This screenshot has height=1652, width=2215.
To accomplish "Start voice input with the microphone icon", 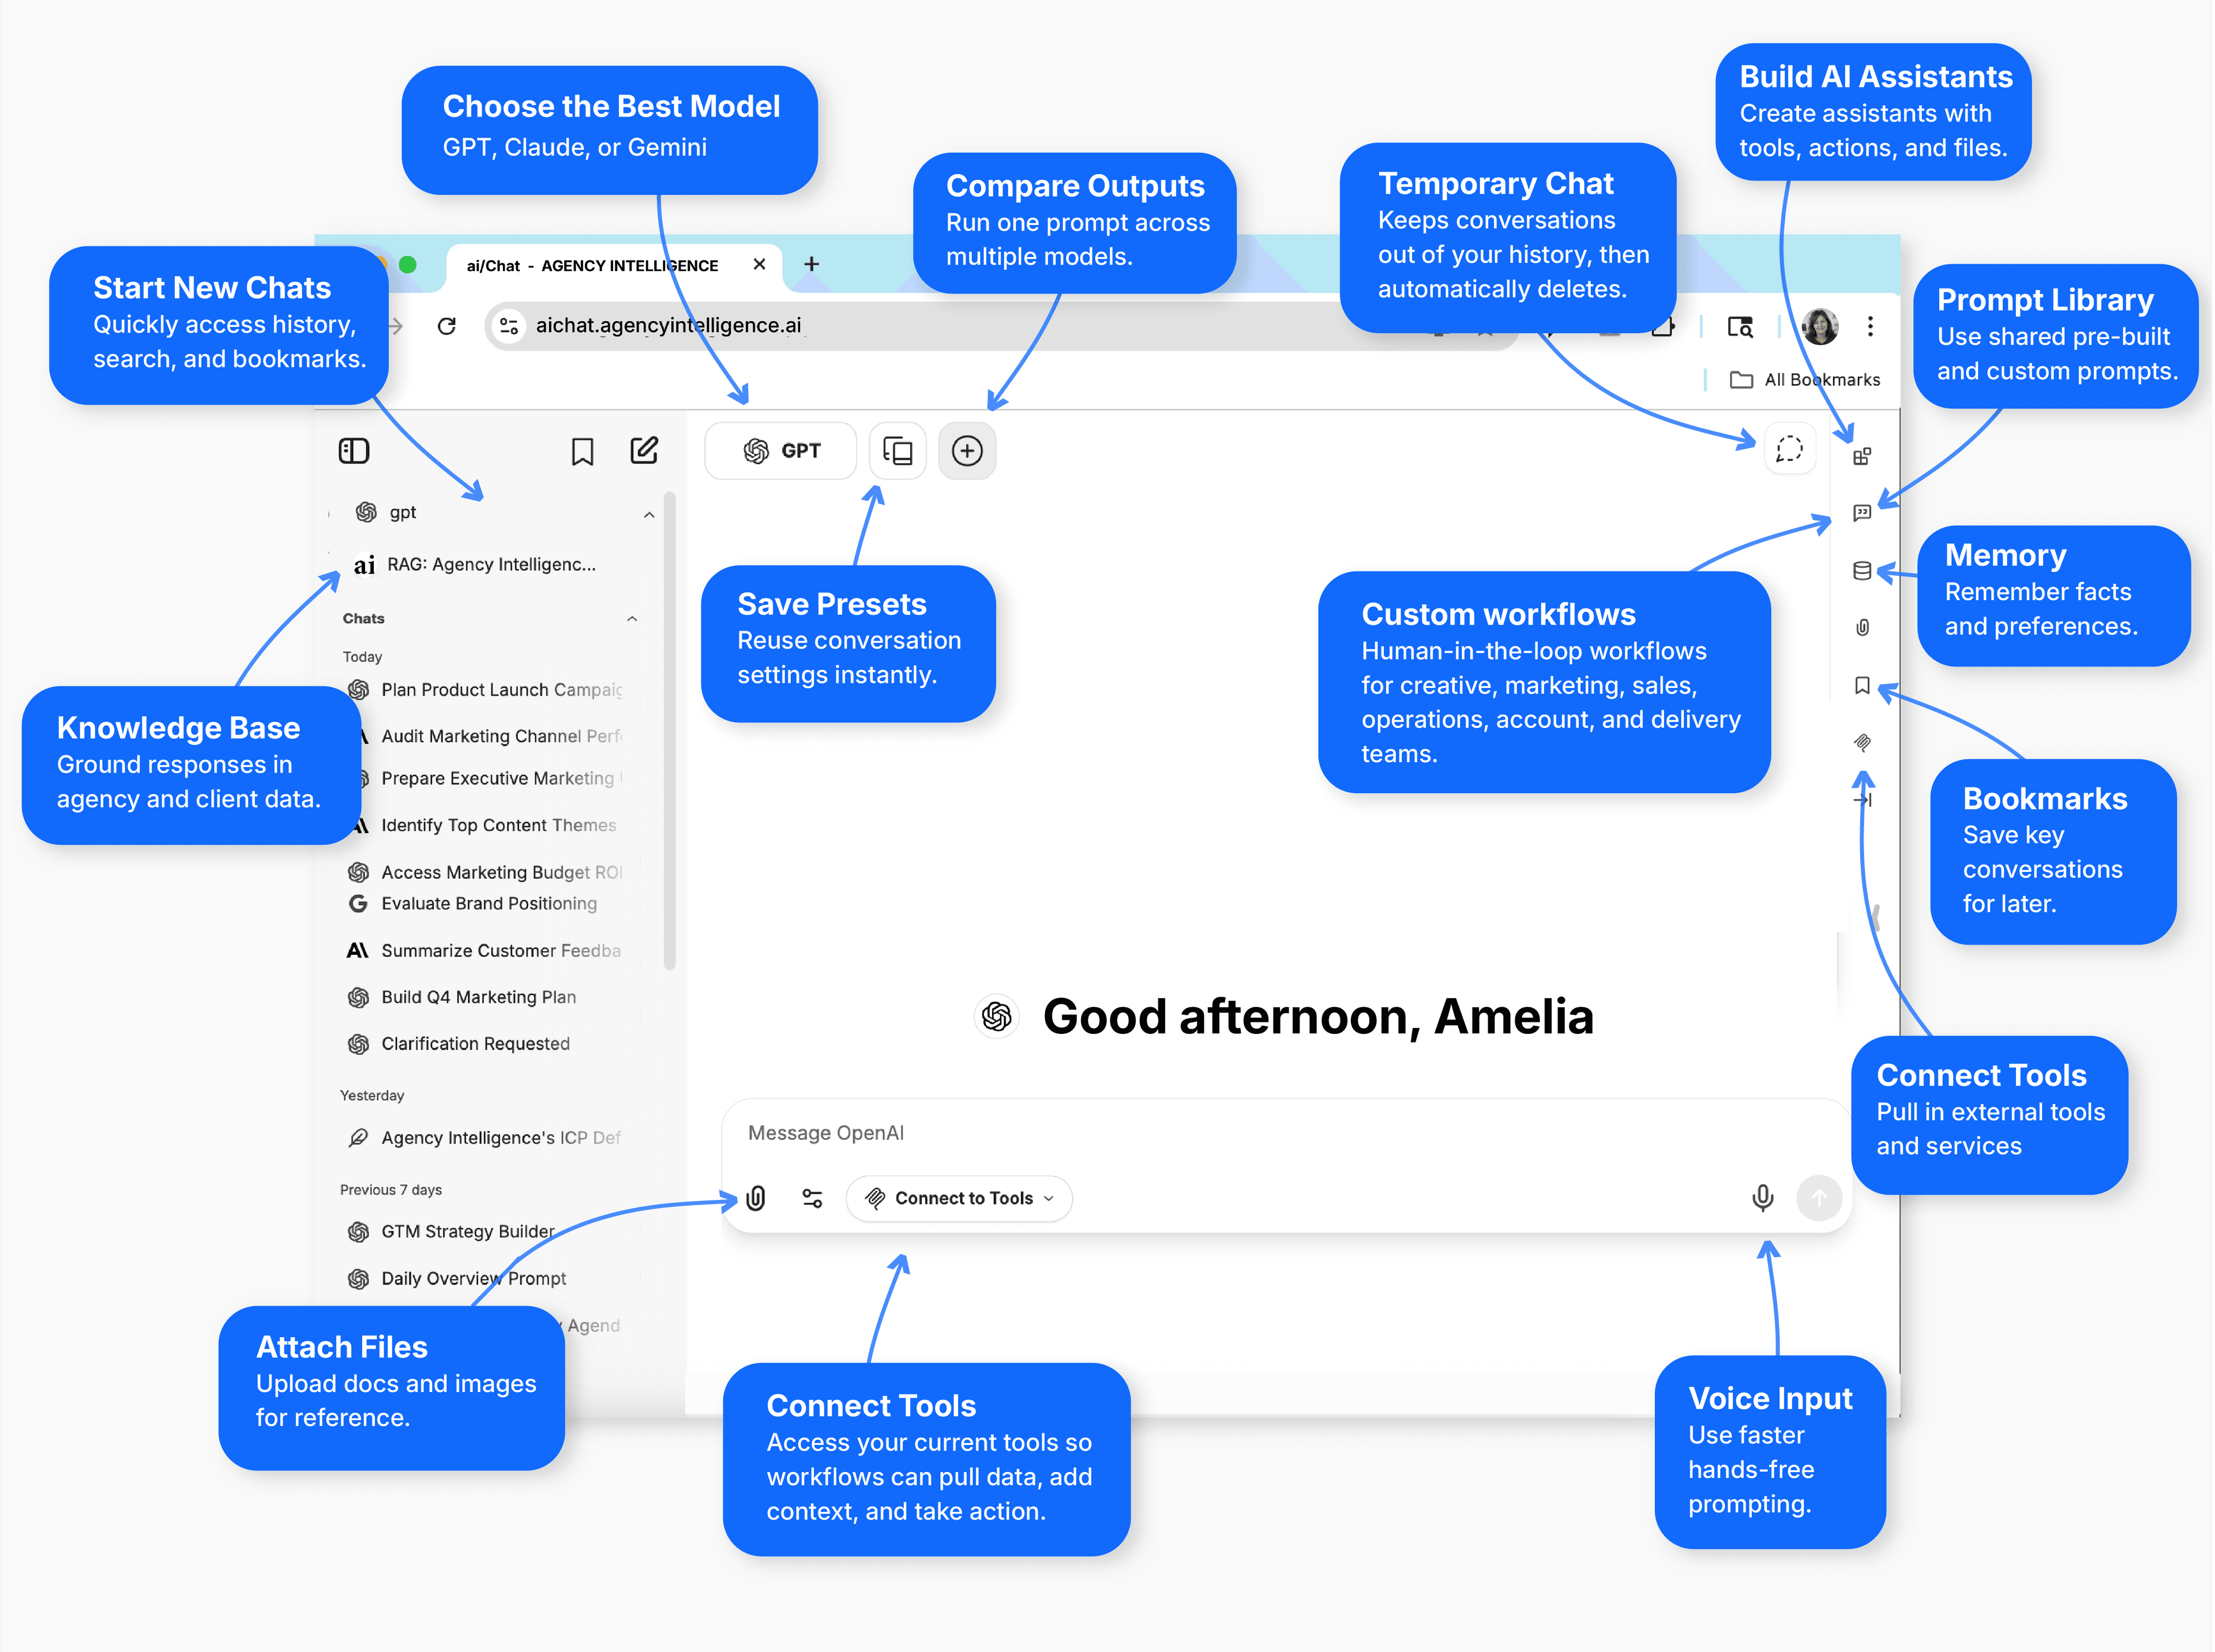I will coord(1763,1198).
